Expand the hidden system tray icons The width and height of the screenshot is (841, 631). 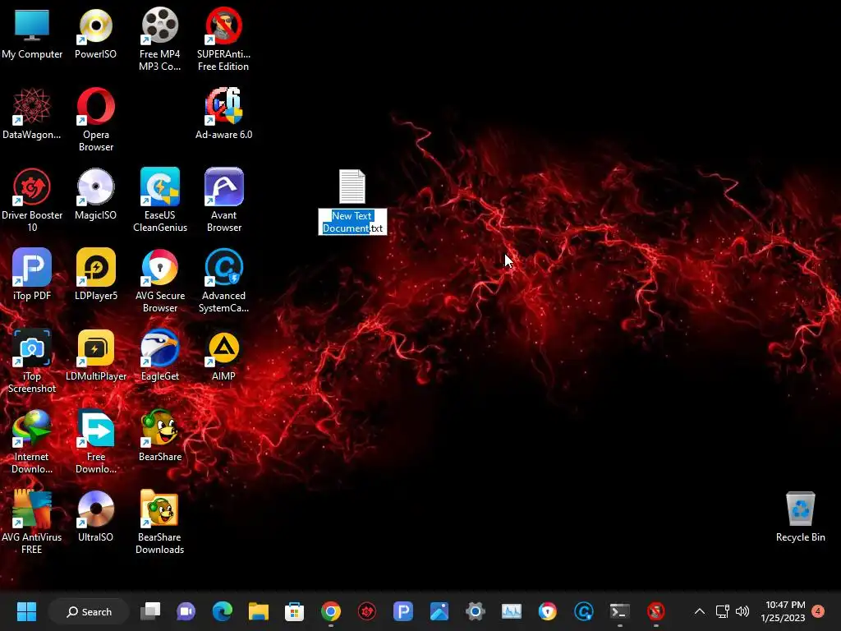700,611
